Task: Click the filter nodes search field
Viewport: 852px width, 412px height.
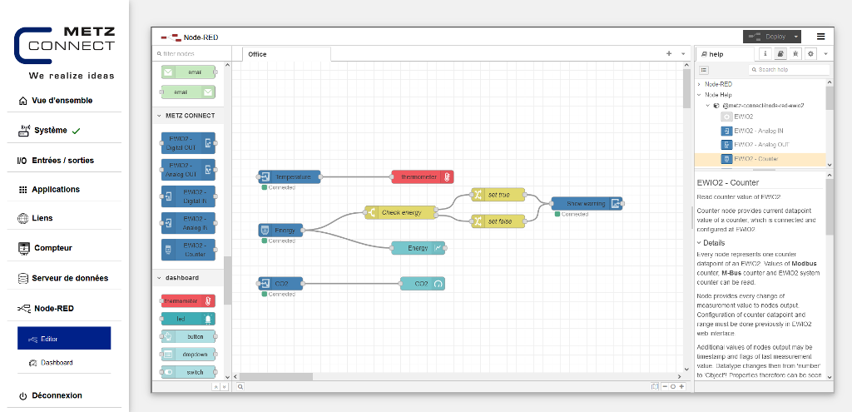Action: (190, 53)
